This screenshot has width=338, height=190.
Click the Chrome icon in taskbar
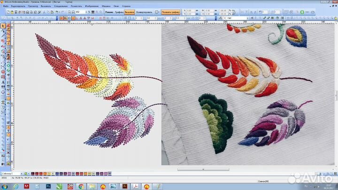pos(81,186)
